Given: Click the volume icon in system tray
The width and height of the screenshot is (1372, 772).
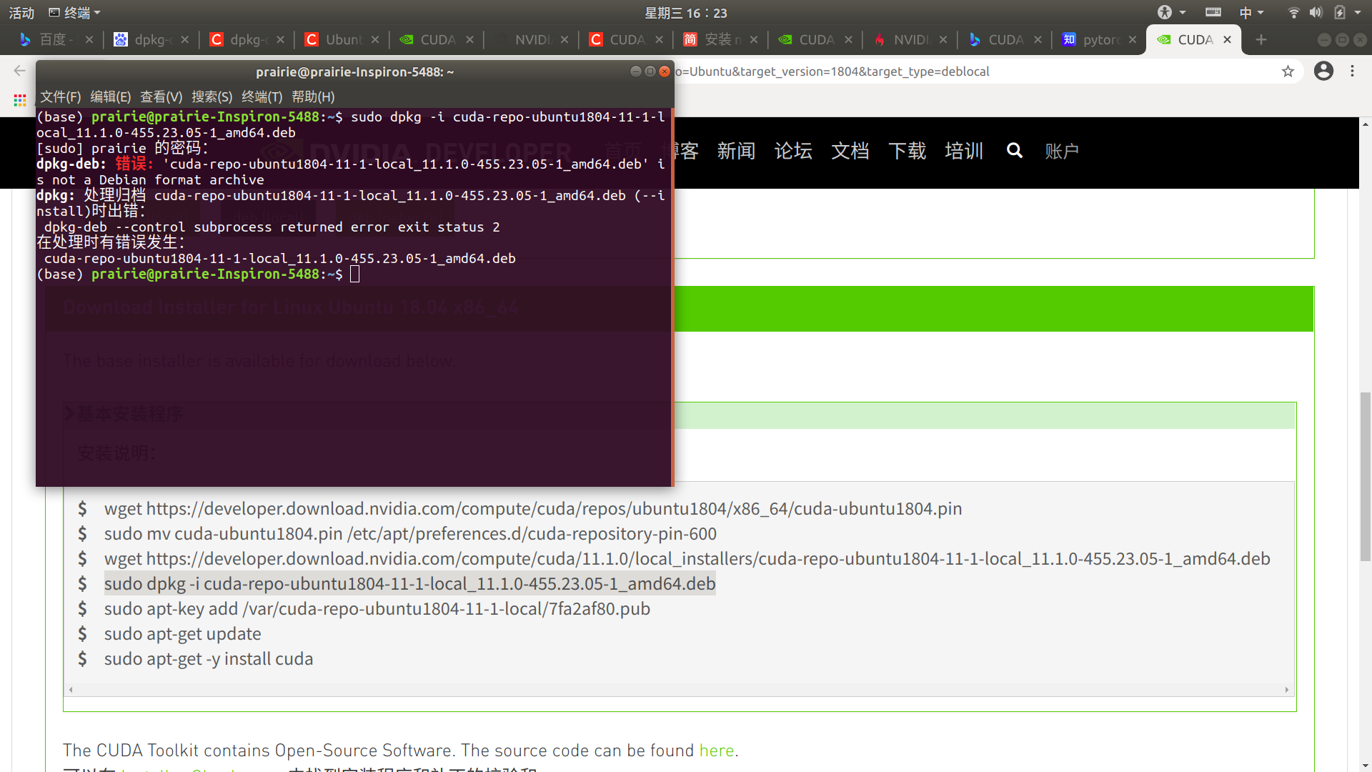Looking at the screenshot, I should (1316, 13).
